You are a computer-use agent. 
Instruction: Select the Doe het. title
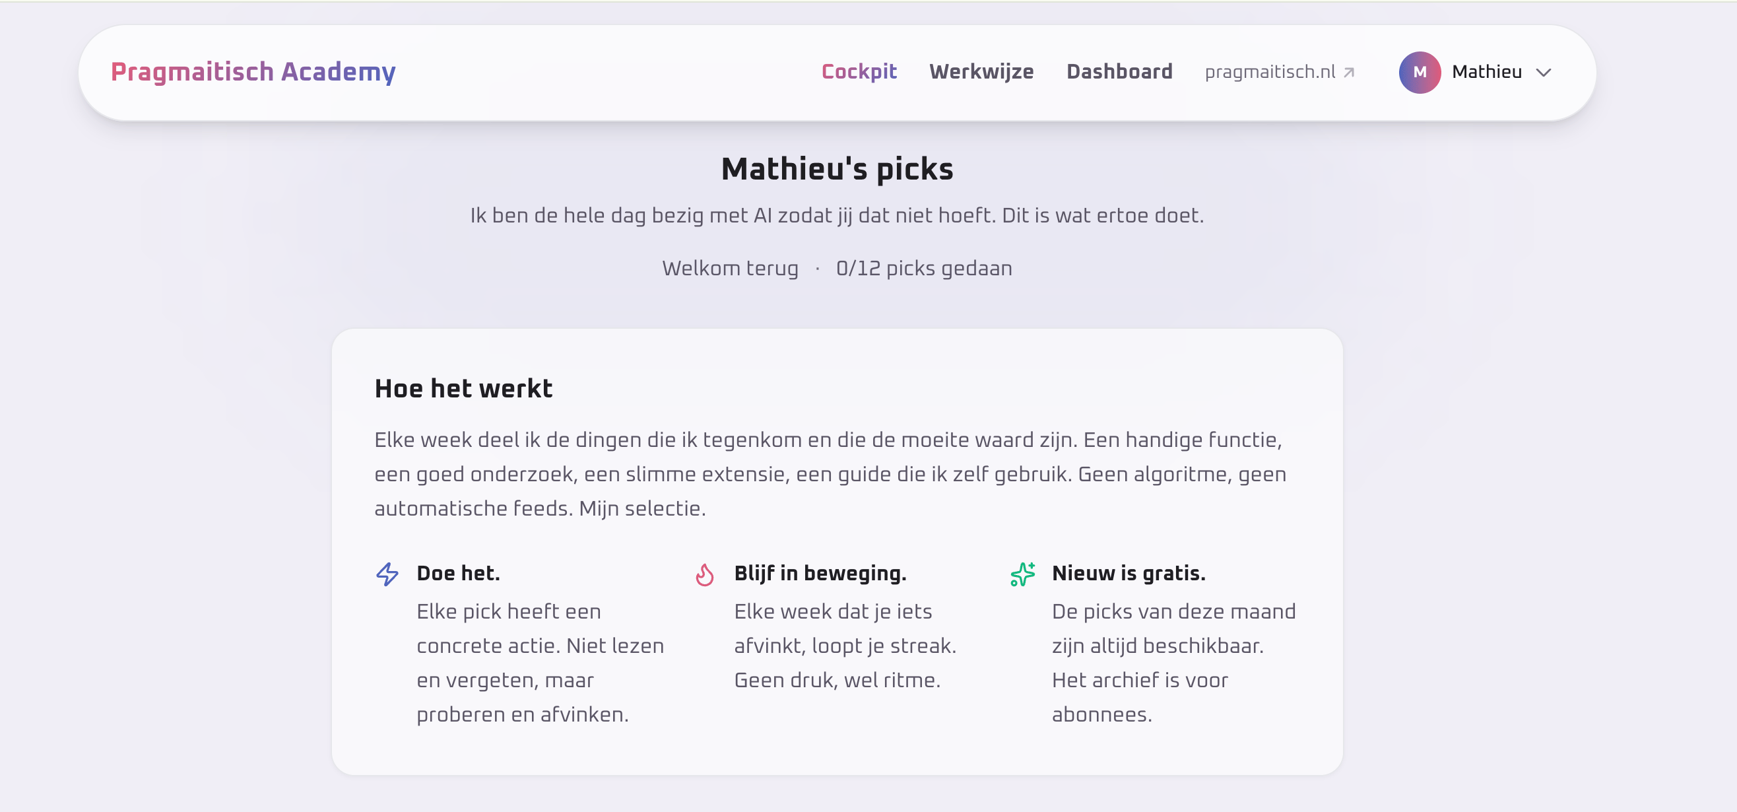(x=458, y=573)
